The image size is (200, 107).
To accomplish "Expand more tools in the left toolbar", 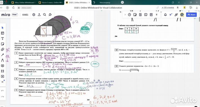I will coord(2,82).
